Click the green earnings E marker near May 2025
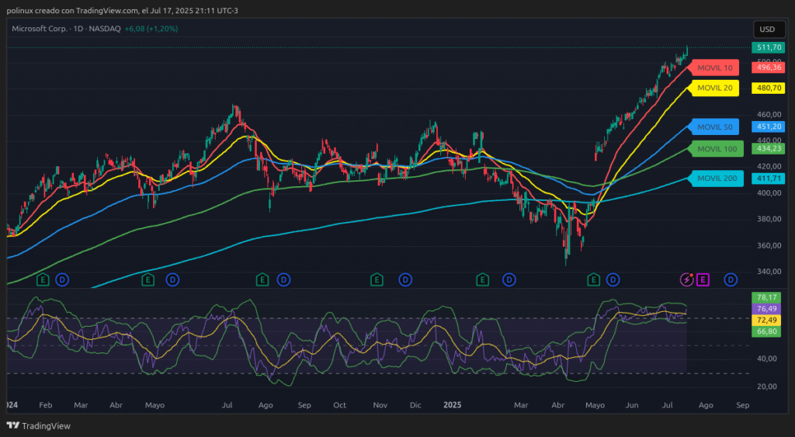795x437 pixels. pyautogui.click(x=594, y=279)
